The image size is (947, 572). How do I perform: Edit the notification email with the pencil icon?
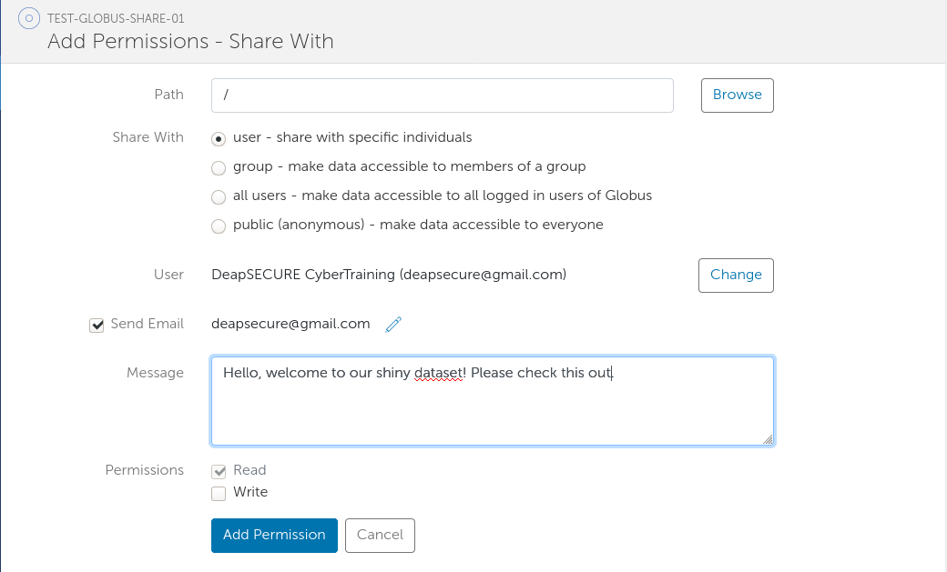tap(393, 324)
